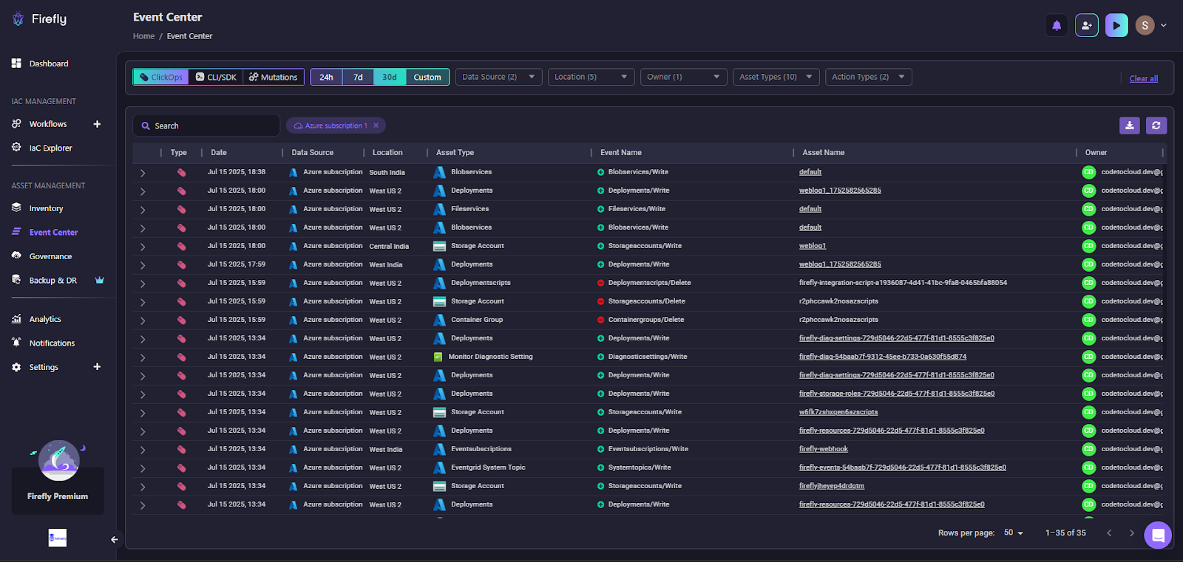Open the Owner (1) dropdown

[x=684, y=77]
